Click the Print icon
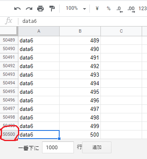 tap(40, 9)
